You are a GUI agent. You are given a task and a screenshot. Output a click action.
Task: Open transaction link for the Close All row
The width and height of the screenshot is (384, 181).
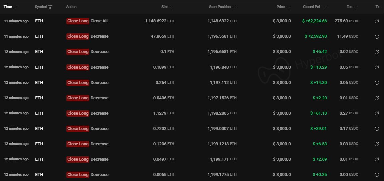coord(377,21)
